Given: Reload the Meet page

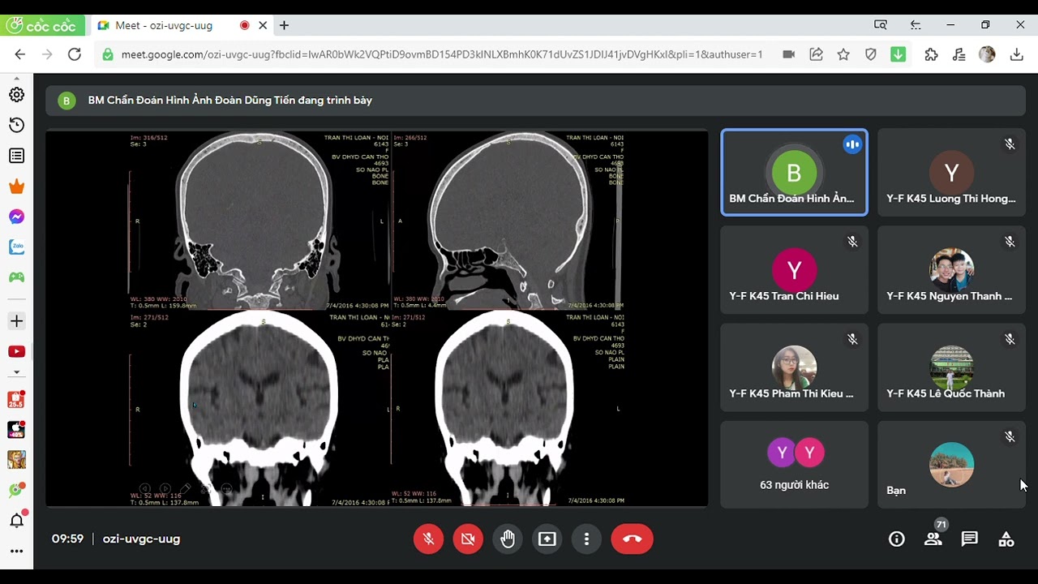Looking at the screenshot, I should (75, 54).
